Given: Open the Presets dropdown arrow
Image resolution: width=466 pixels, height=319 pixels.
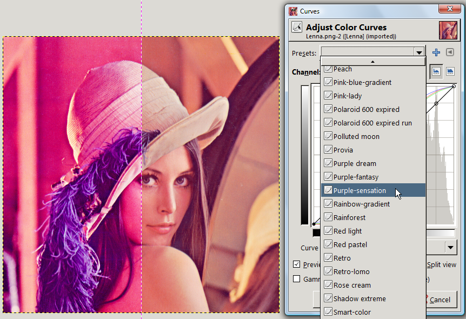Looking at the screenshot, I should pos(419,52).
